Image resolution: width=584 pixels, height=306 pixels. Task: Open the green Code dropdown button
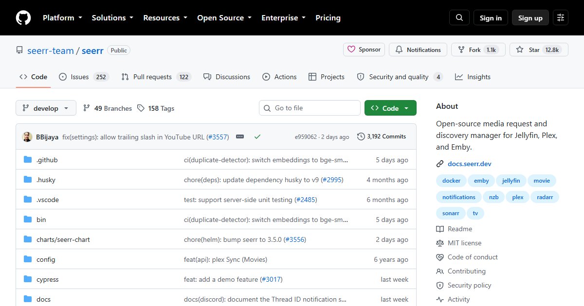(x=390, y=108)
